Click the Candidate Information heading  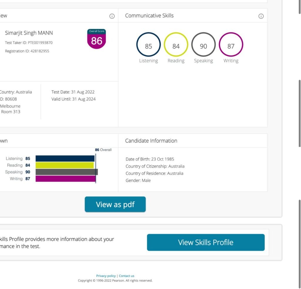point(151,141)
